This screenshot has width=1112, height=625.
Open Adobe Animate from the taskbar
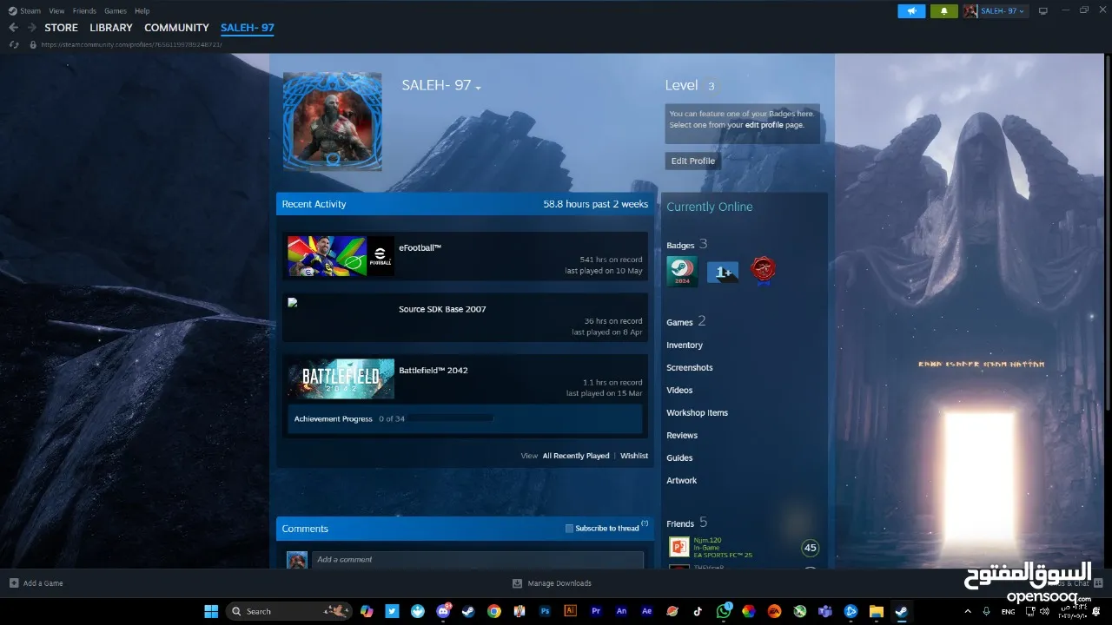tap(621, 611)
